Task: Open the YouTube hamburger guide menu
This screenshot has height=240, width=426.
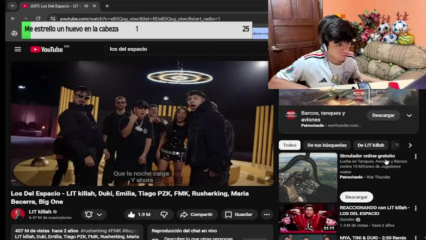Action: [18, 49]
